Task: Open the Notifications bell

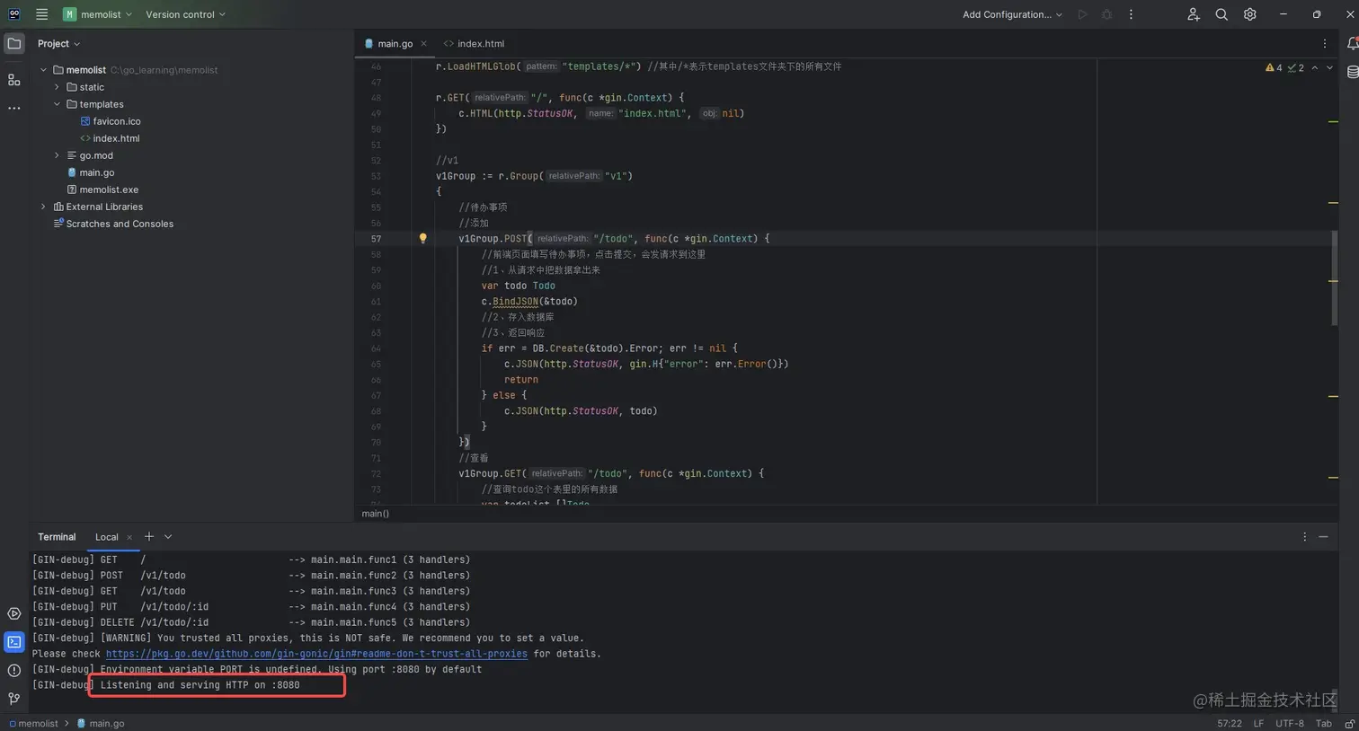Action: [1352, 43]
